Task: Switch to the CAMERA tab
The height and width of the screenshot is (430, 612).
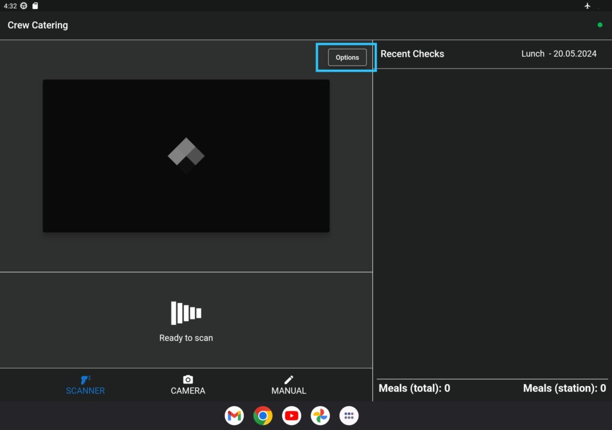Action: (x=188, y=385)
